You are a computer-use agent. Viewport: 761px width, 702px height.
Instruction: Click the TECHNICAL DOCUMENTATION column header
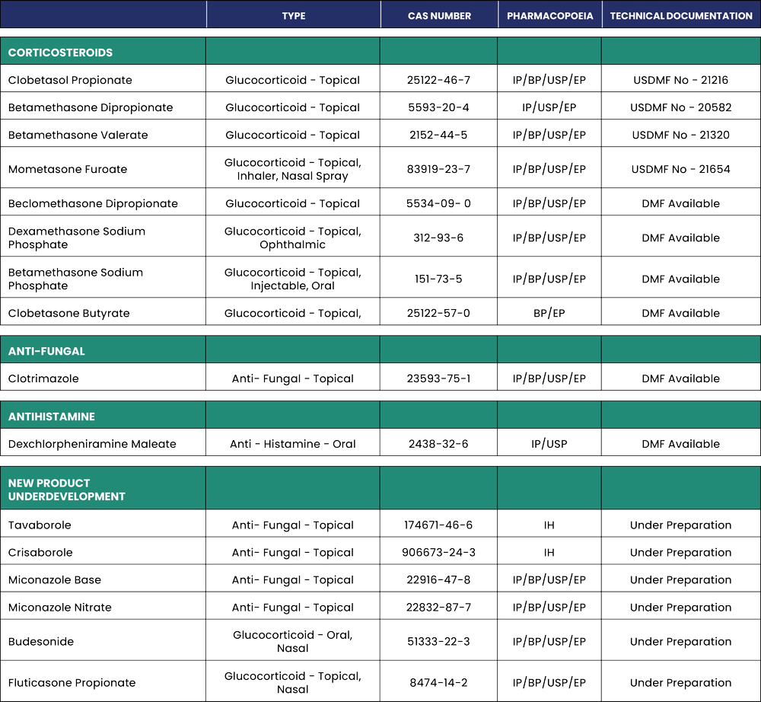pos(679,14)
